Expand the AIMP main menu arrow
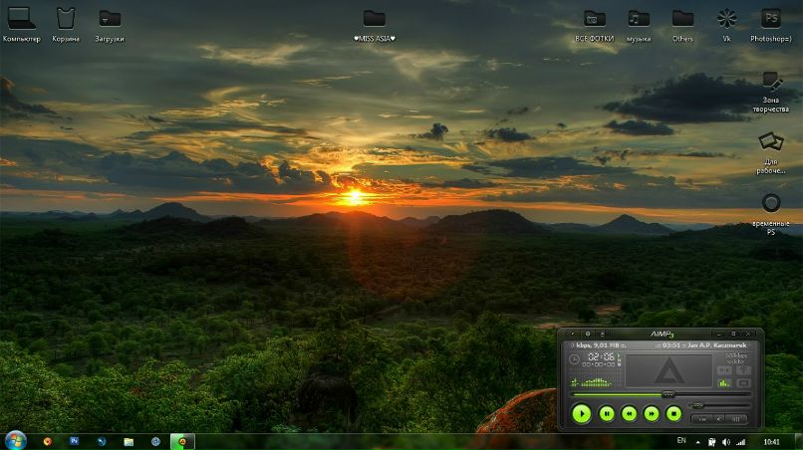This screenshot has height=450, width=803. 572,334
